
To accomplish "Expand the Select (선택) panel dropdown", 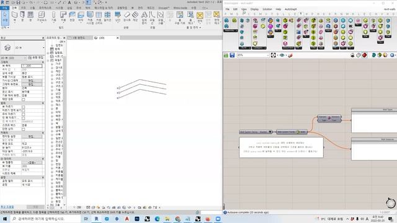I will pyautogui.click(x=5, y=27).
